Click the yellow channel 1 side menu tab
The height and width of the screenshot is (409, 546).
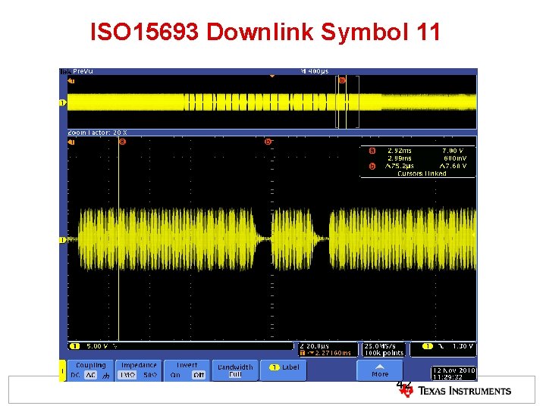(x=63, y=370)
